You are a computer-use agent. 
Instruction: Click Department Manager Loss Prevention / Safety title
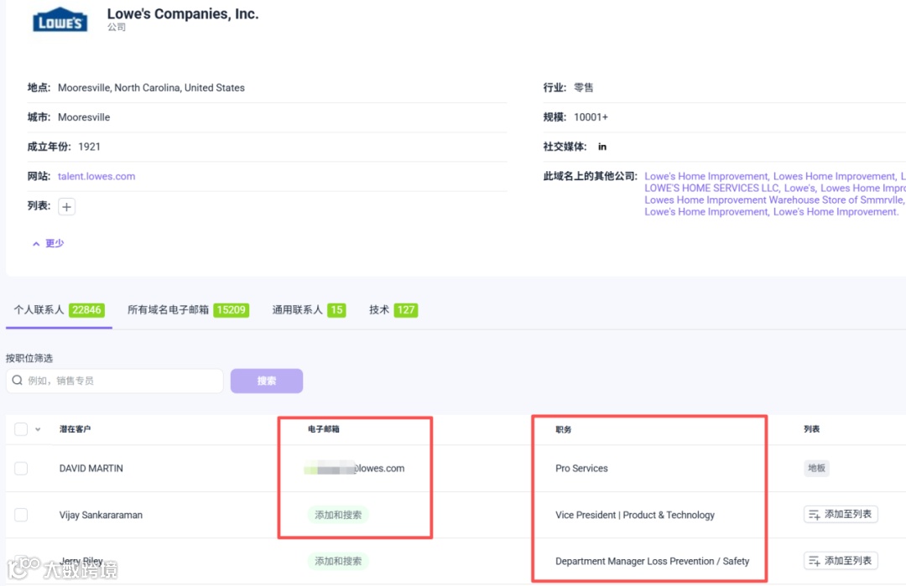point(653,561)
